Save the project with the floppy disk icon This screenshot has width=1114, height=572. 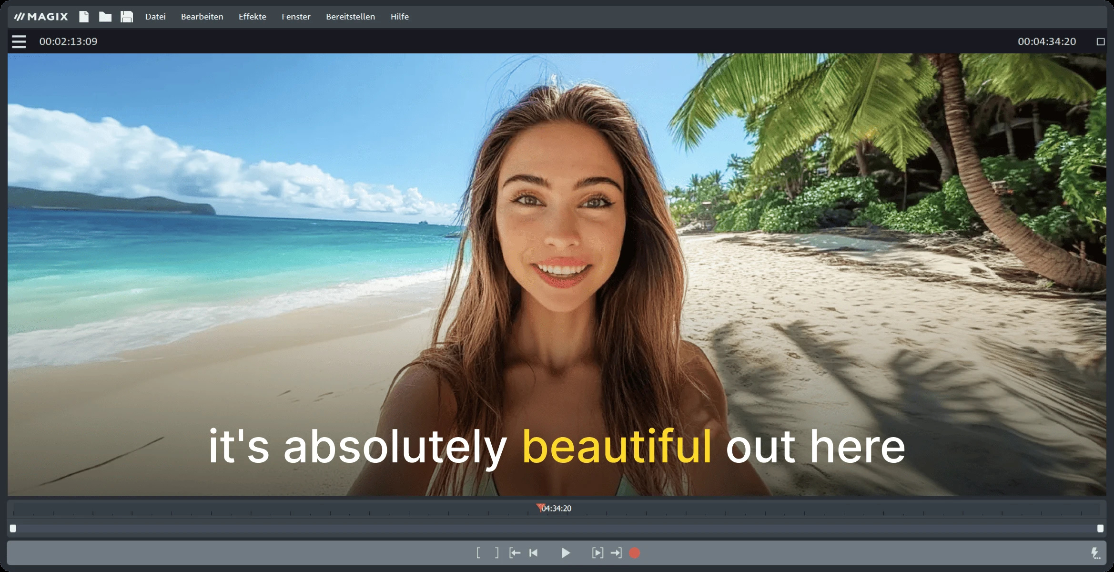(127, 17)
